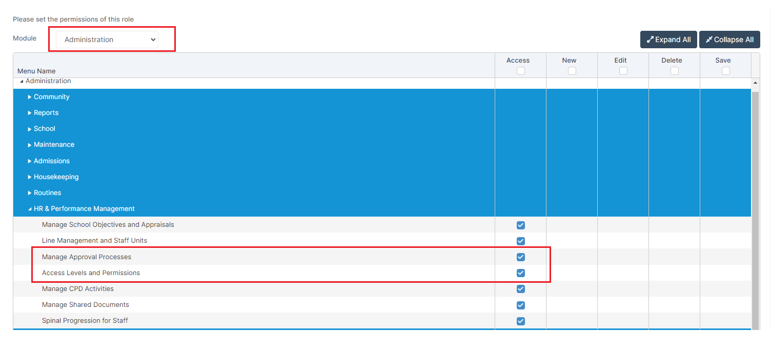Expand the Routines tree node

[30, 193]
